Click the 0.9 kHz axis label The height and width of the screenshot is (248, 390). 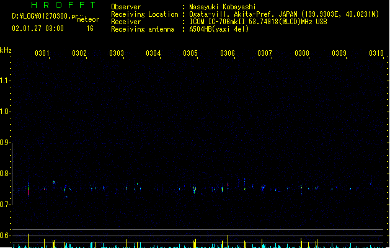pos(4,143)
